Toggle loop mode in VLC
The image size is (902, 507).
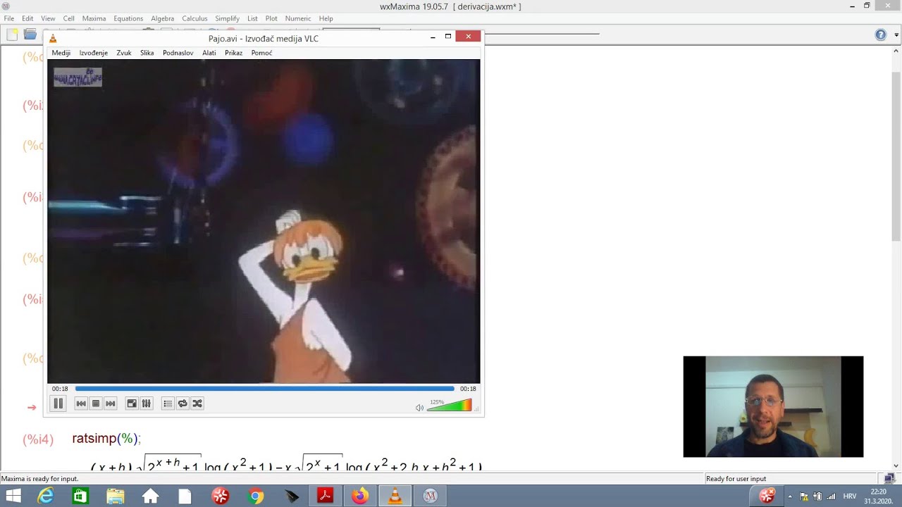183,403
